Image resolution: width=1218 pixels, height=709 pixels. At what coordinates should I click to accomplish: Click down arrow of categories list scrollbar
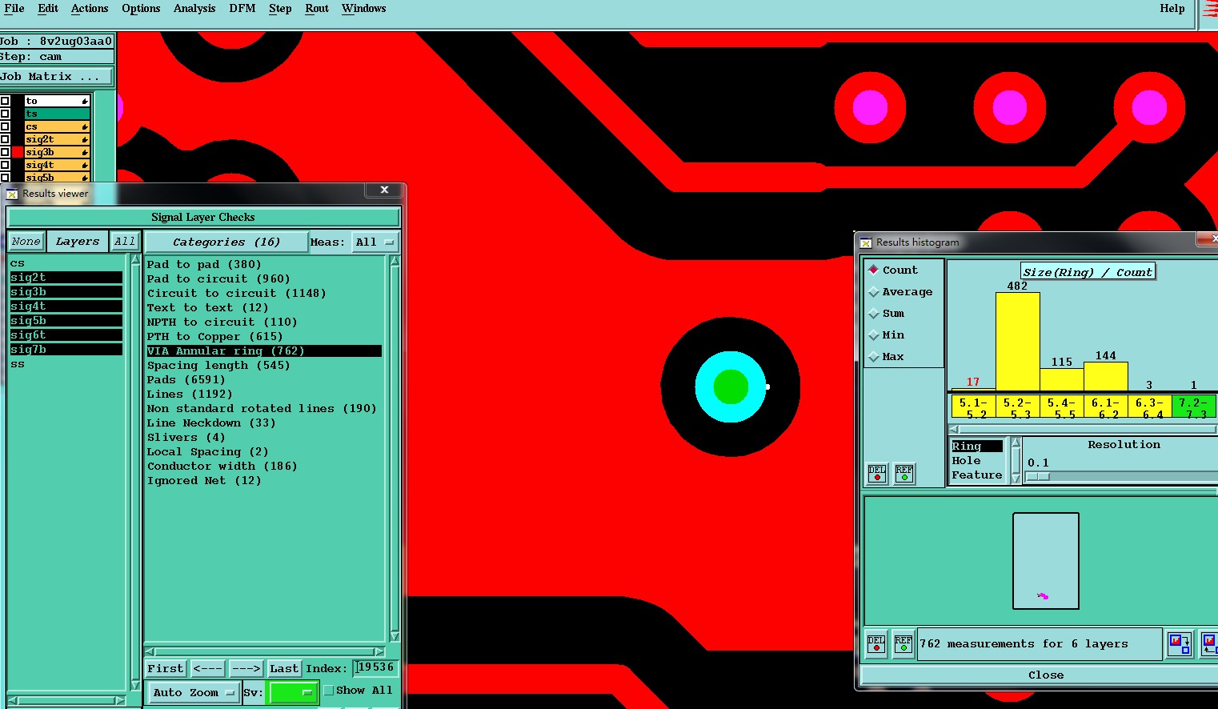pyautogui.click(x=394, y=636)
